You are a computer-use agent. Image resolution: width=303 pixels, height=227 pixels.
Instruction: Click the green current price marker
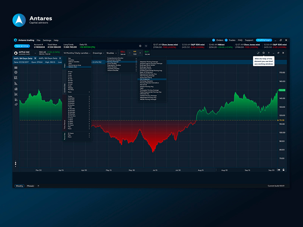click(282, 90)
